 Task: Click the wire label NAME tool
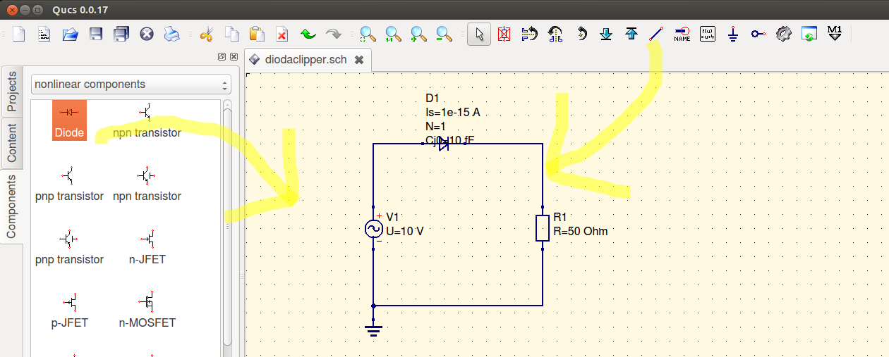(682, 34)
